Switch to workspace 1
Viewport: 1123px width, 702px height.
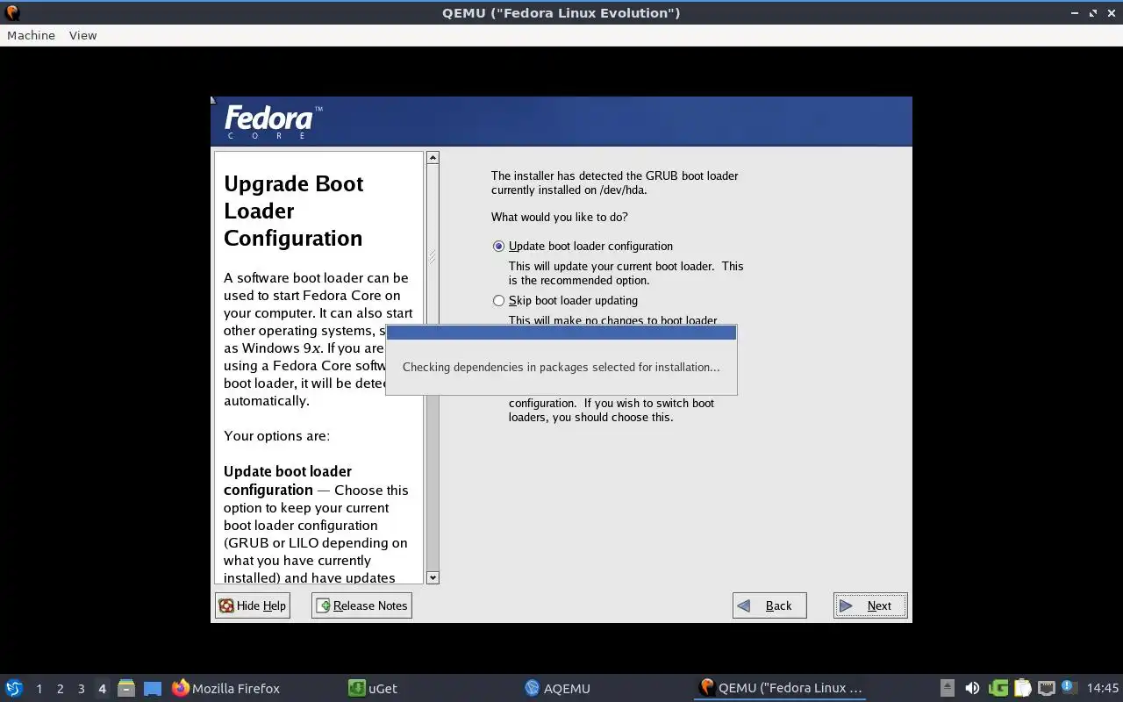click(39, 689)
